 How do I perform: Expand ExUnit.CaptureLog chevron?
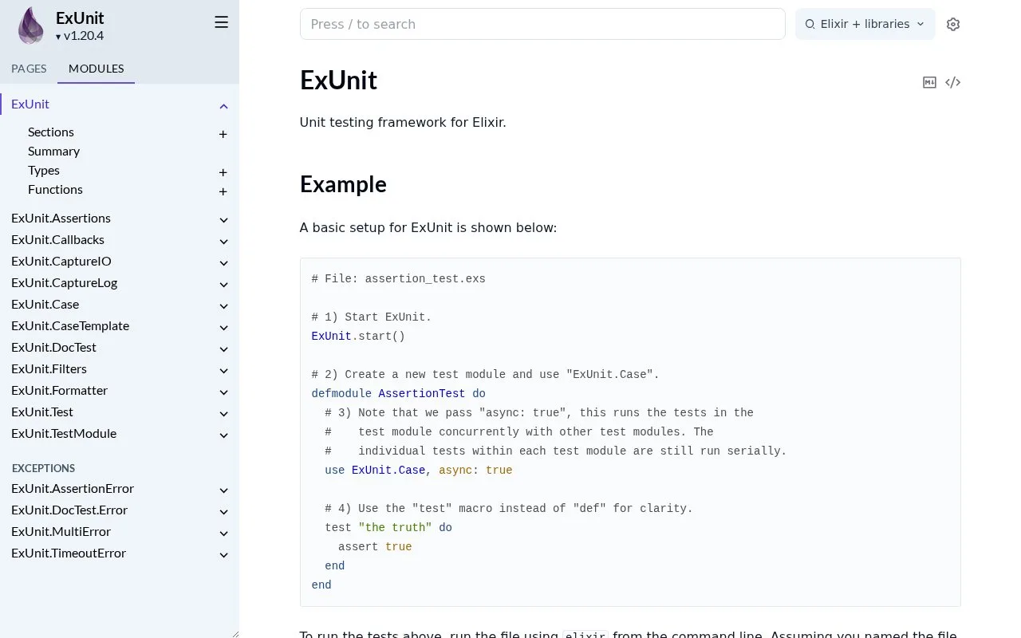(223, 285)
